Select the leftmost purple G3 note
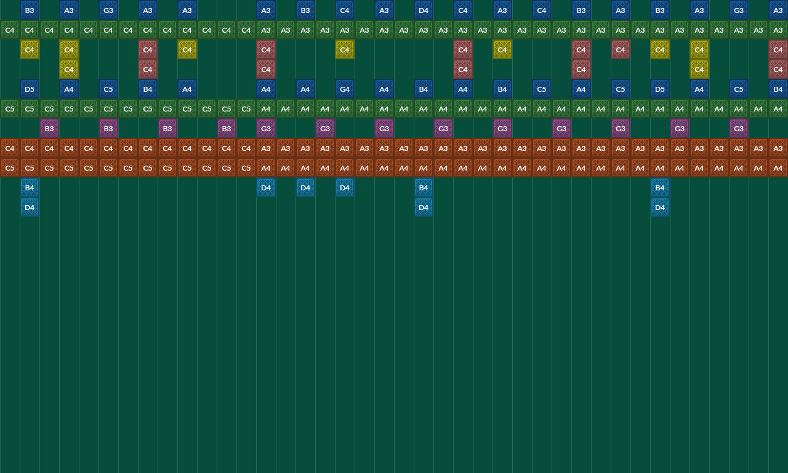The image size is (788, 473). tap(266, 128)
